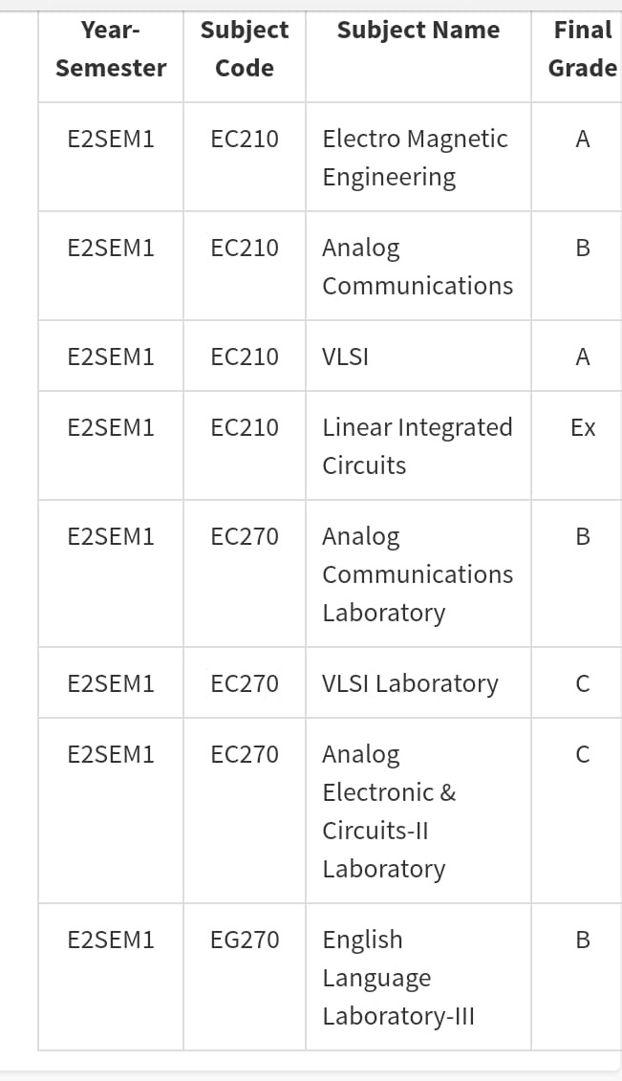Click the grade C for VLSI Laboratory
622x1081 pixels.
click(x=583, y=683)
